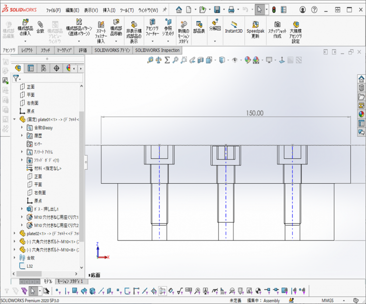This screenshot has height=304, width=366.
Task: Open the ConfigurationManager tab icon
Action: (44, 68)
